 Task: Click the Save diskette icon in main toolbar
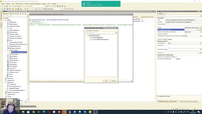(x=7, y=6)
